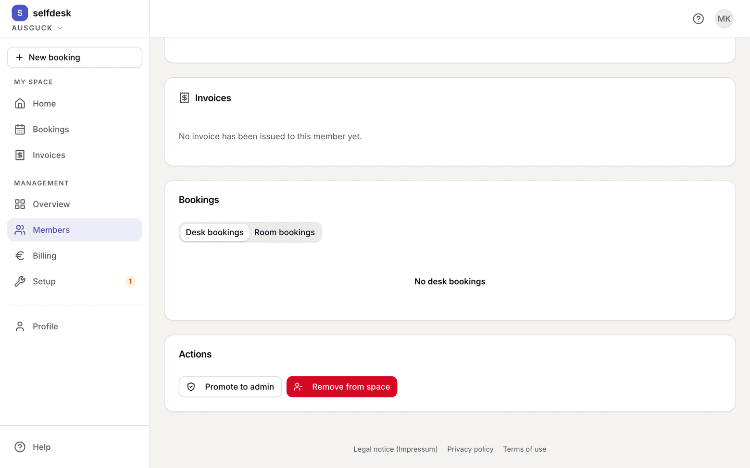Click the plus icon in New booking

(x=19, y=57)
